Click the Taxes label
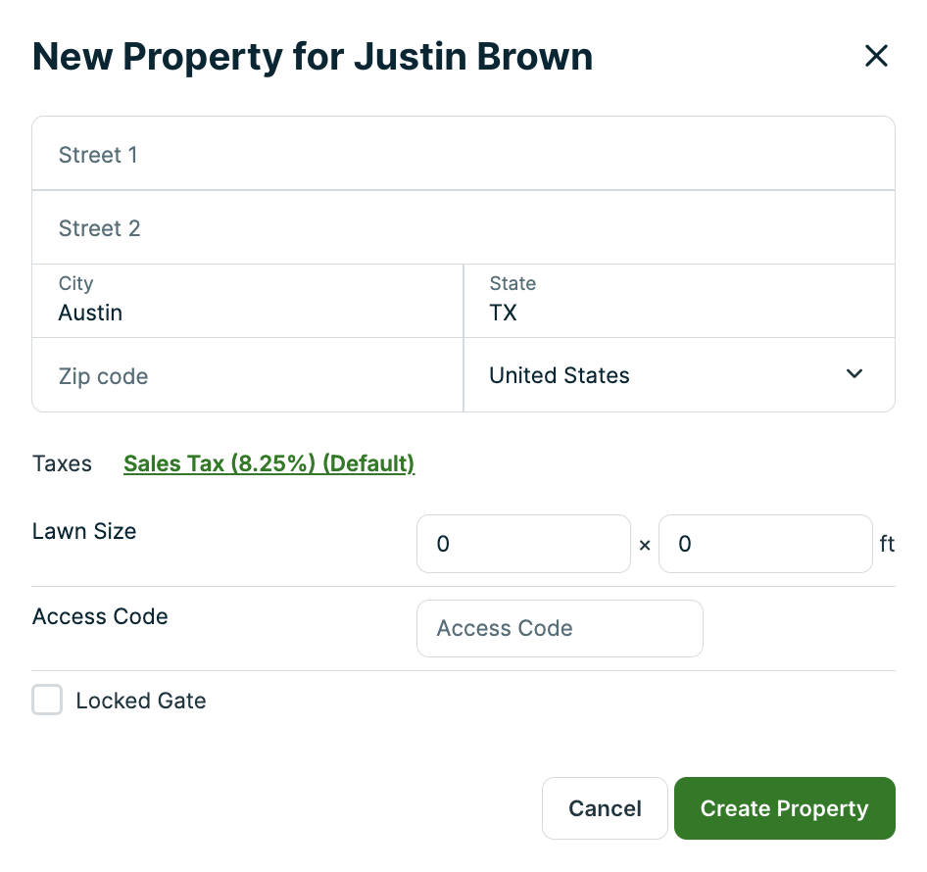This screenshot has height=872, width=927. point(62,463)
